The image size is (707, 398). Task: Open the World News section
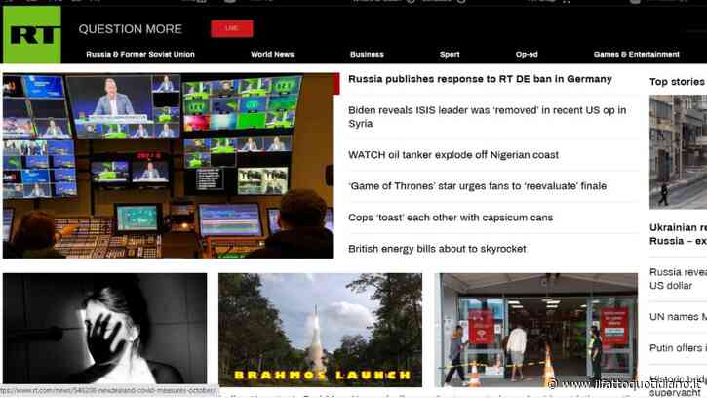[x=272, y=55]
